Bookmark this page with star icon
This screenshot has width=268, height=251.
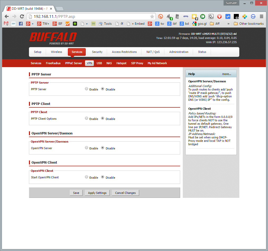(x=152, y=17)
